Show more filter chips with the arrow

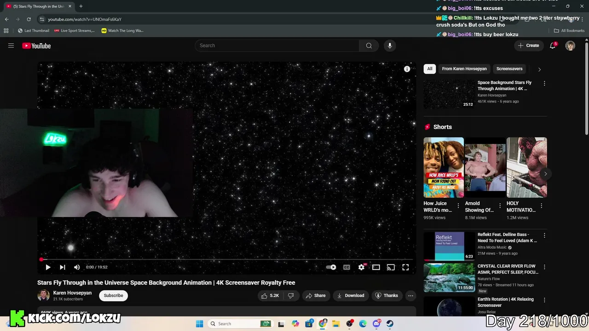click(x=539, y=69)
